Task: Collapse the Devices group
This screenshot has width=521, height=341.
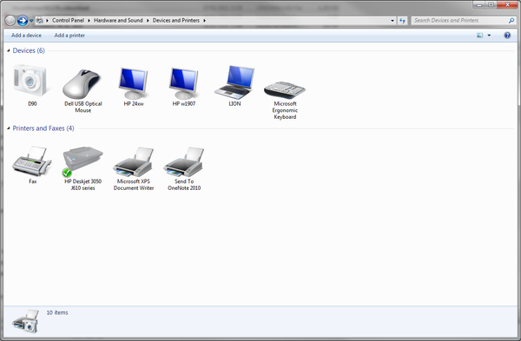Action: click(x=9, y=50)
